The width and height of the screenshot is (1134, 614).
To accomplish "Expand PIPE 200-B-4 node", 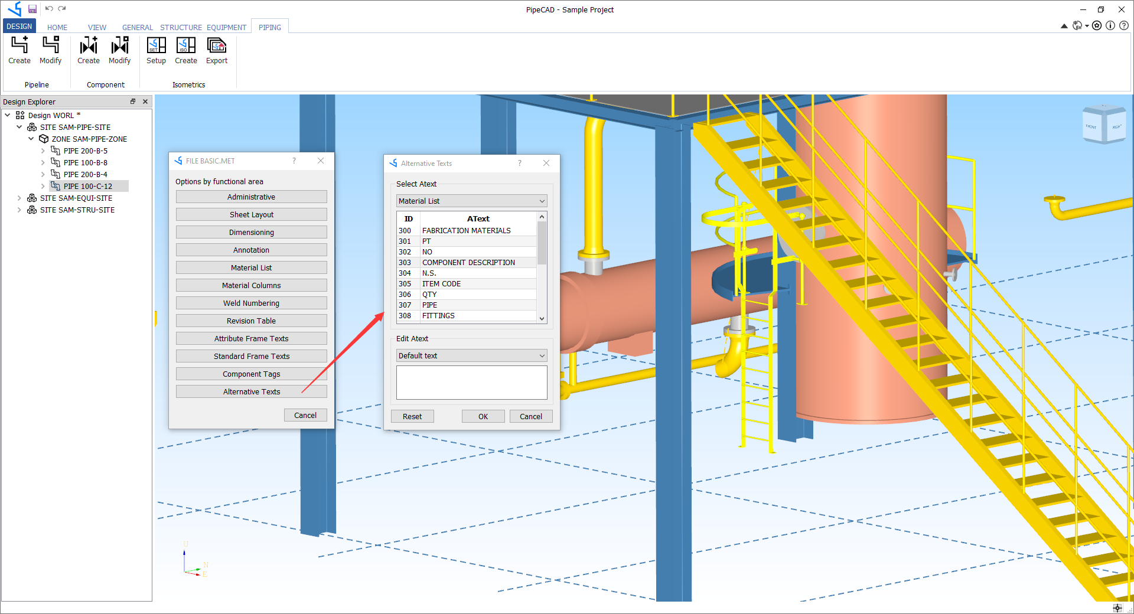I will [x=43, y=174].
